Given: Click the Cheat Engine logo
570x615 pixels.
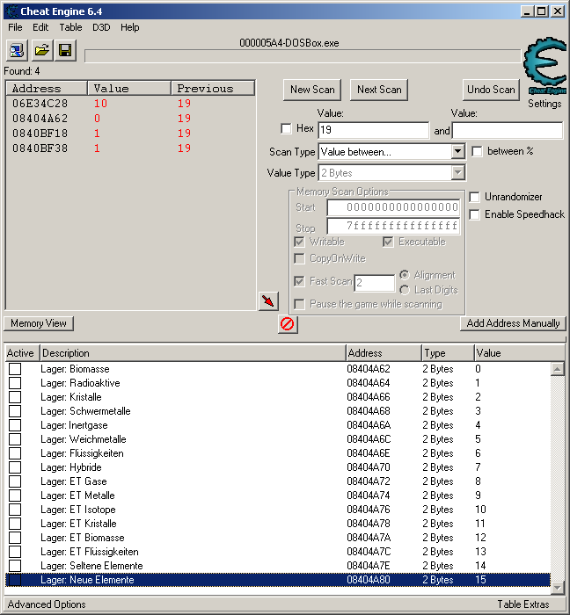Looking at the screenshot, I should tap(545, 66).
